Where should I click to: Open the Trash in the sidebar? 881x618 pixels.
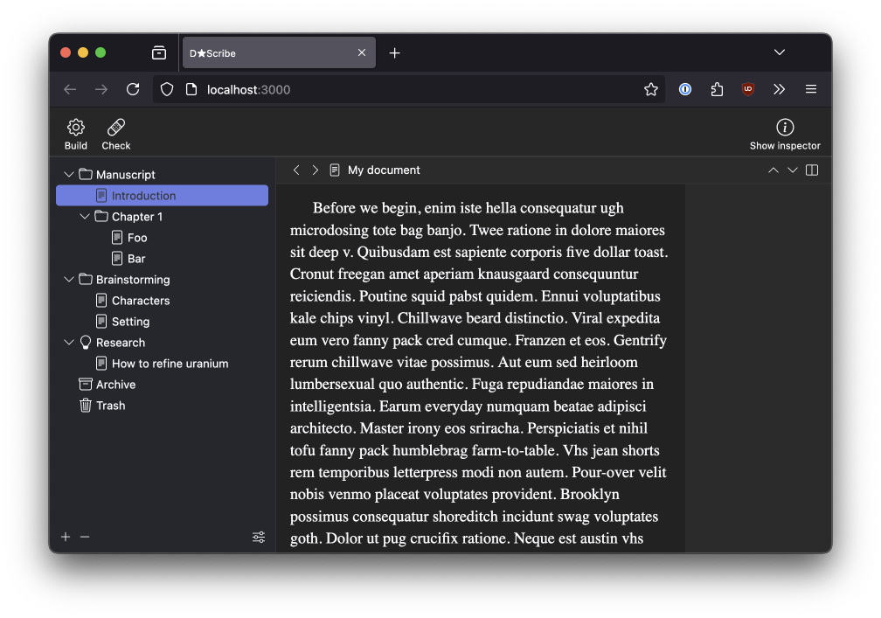(111, 405)
